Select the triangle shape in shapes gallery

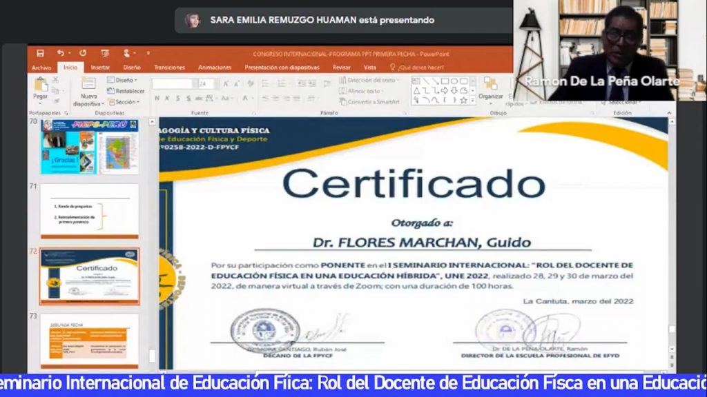pos(416,91)
